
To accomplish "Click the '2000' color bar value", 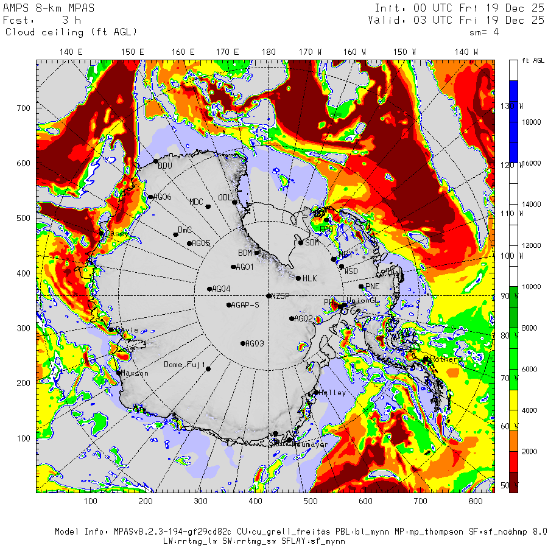I will point(529,452).
